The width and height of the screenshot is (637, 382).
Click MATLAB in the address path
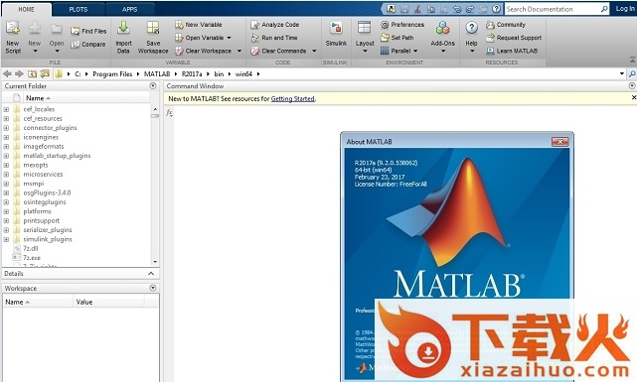(x=157, y=73)
